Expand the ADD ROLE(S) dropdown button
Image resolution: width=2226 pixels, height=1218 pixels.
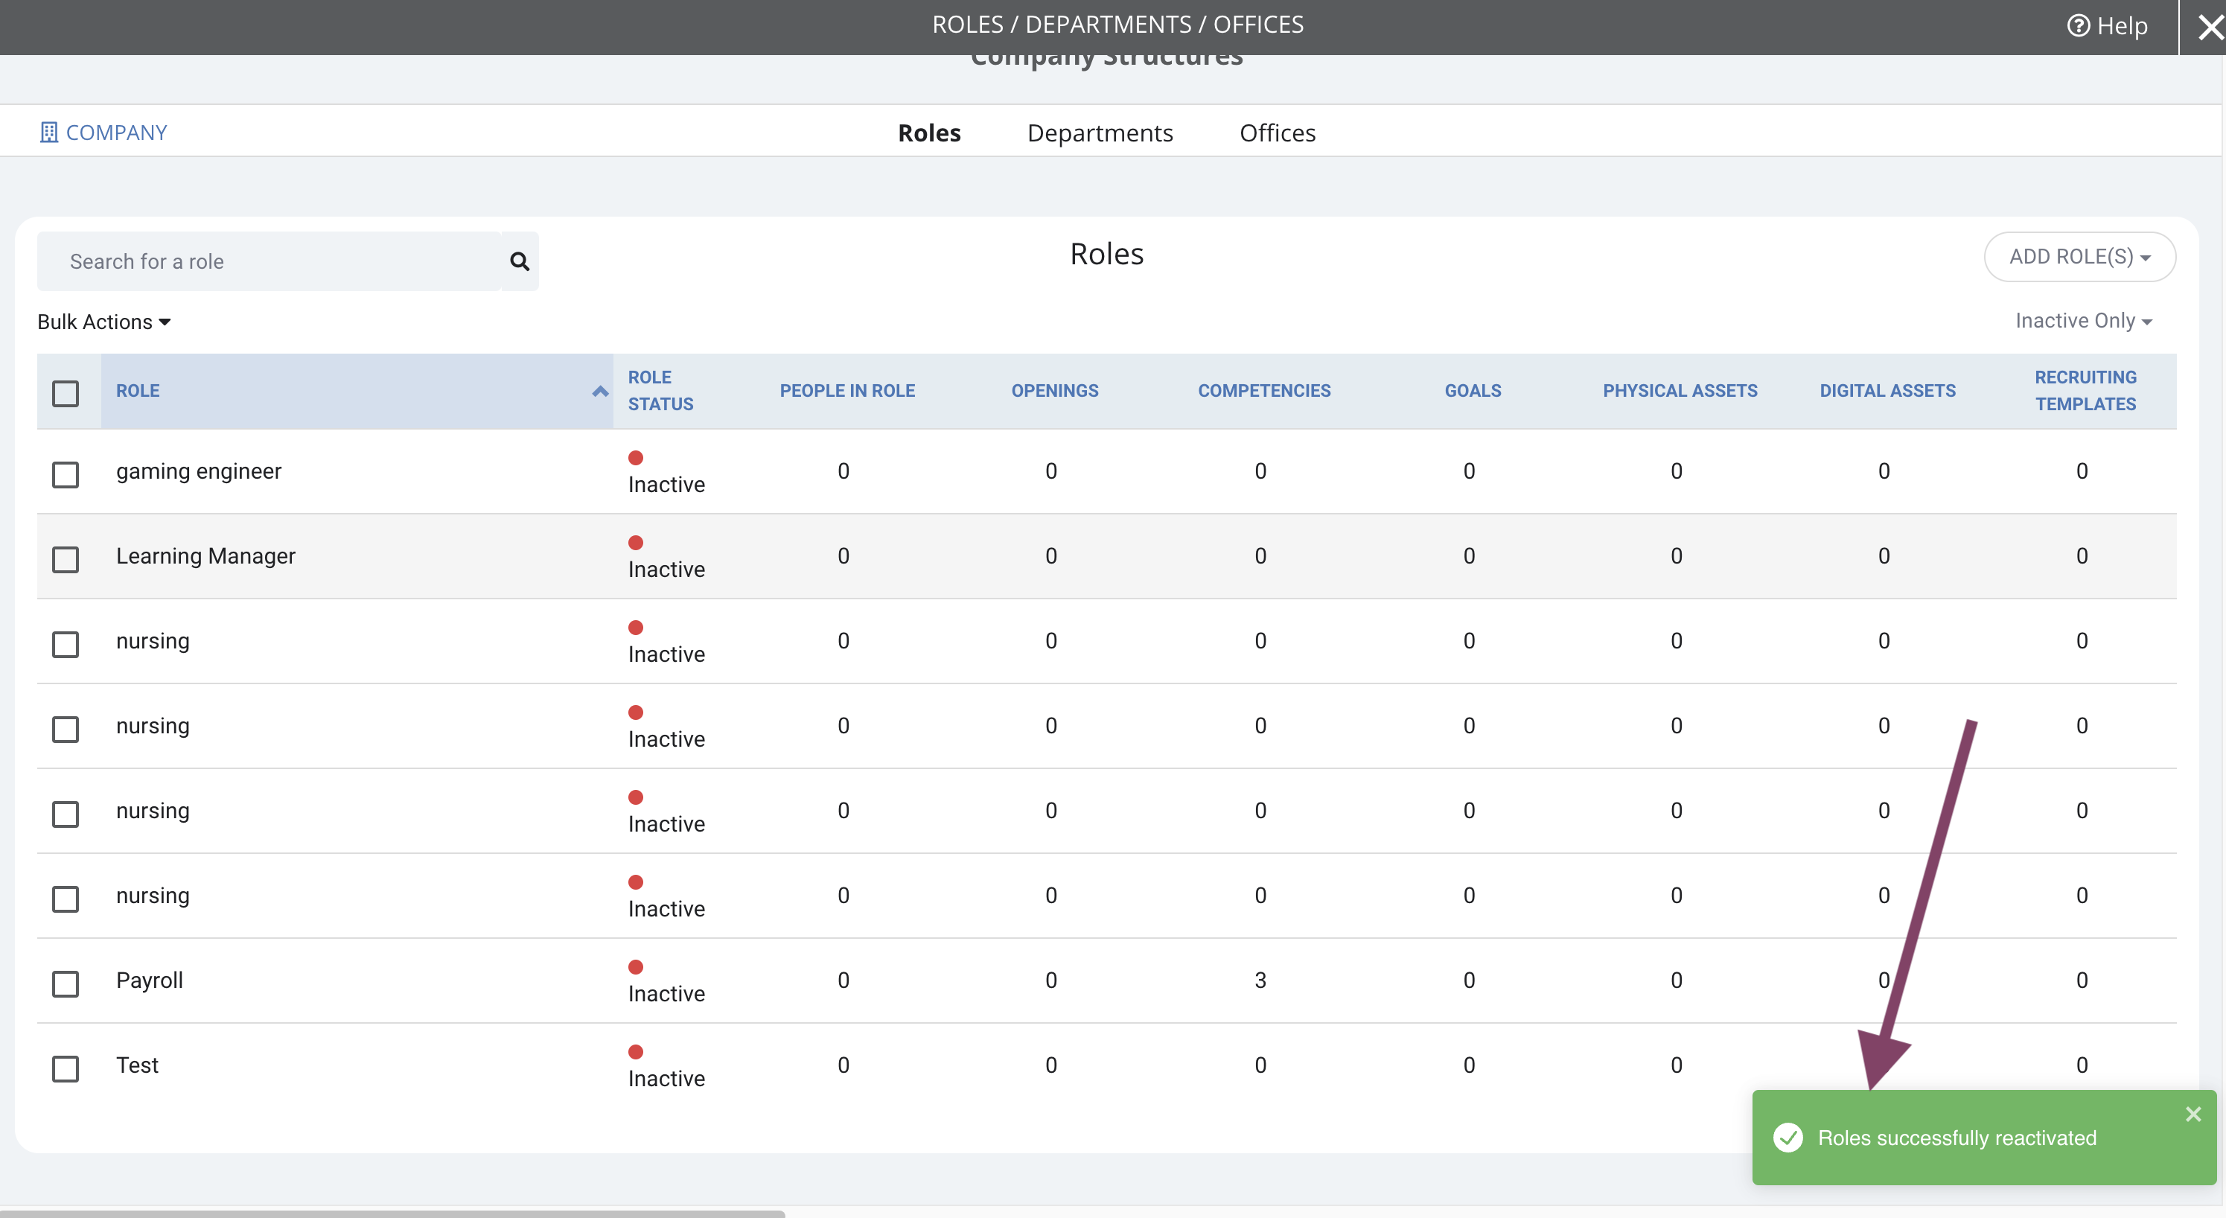tap(2079, 256)
